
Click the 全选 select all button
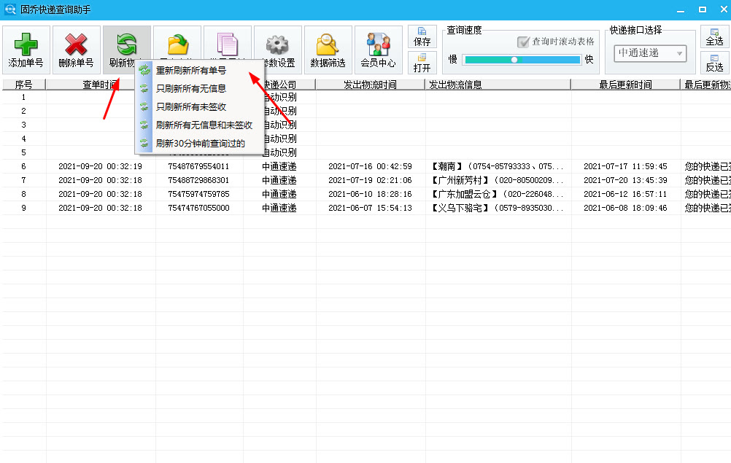point(714,36)
